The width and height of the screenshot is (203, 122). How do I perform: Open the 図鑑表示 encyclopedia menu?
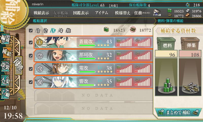[81, 13]
